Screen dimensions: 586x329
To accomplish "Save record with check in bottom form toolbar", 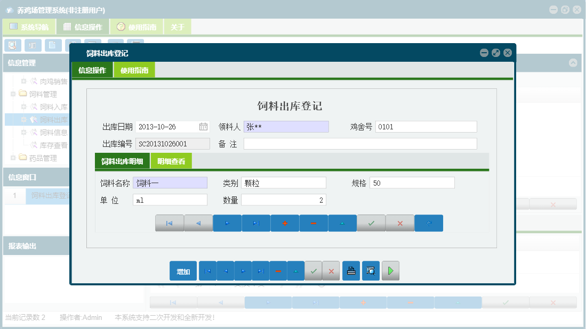I will (x=314, y=271).
